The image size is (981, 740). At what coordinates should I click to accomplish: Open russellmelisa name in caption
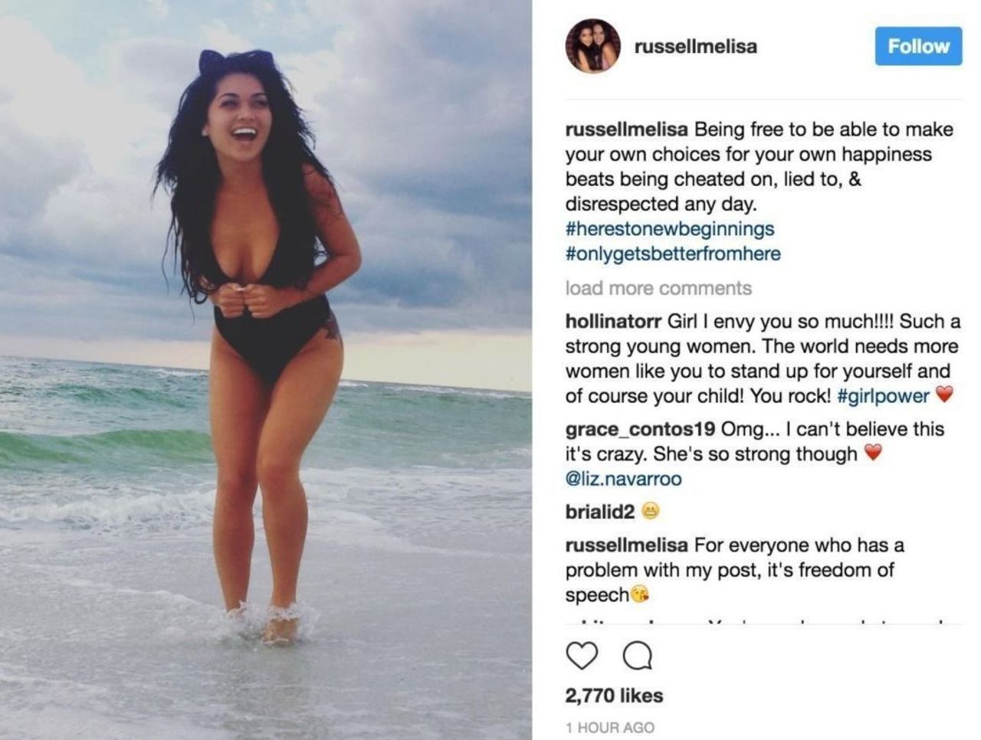(x=626, y=129)
